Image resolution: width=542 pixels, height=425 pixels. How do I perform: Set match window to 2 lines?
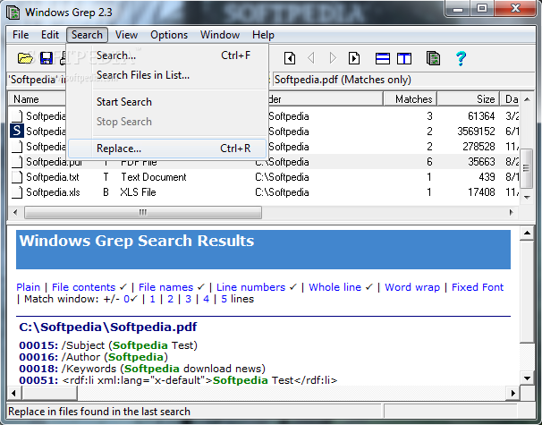(170, 299)
